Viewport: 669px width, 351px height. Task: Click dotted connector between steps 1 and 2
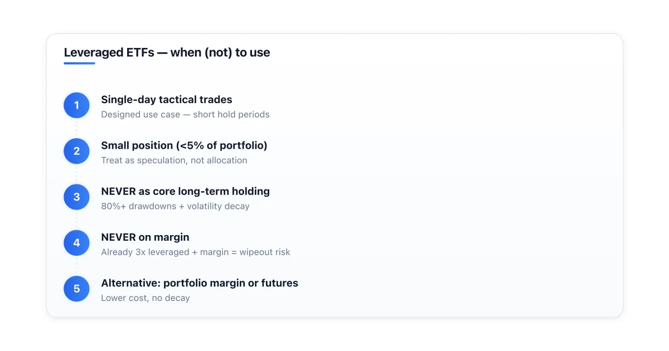tap(77, 128)
